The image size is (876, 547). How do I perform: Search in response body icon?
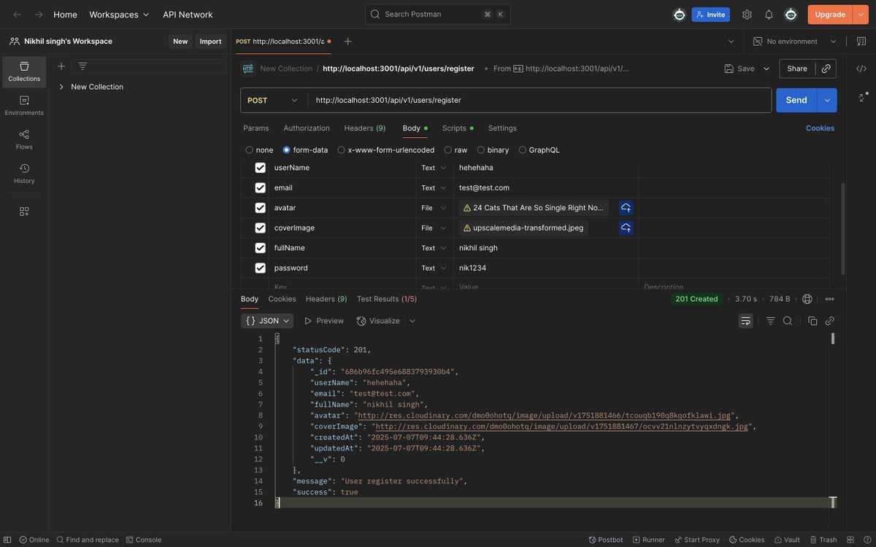click(788, 321)
